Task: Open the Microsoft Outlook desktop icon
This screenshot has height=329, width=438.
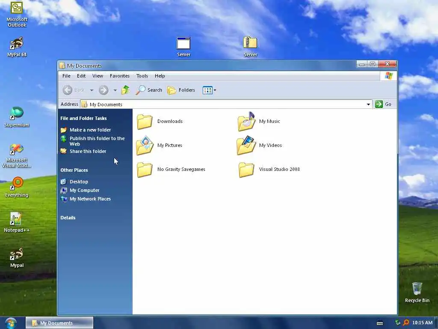Action: (x=17, y=14)
